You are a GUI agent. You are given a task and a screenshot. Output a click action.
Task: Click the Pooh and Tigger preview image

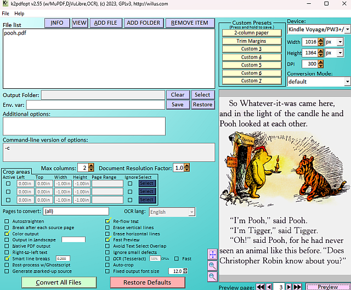coord(285,168)
